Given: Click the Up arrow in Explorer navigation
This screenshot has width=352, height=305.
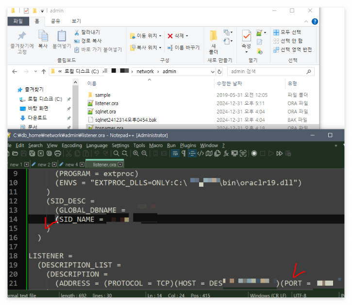Looking at the screenshot, I should pos(44,72).
